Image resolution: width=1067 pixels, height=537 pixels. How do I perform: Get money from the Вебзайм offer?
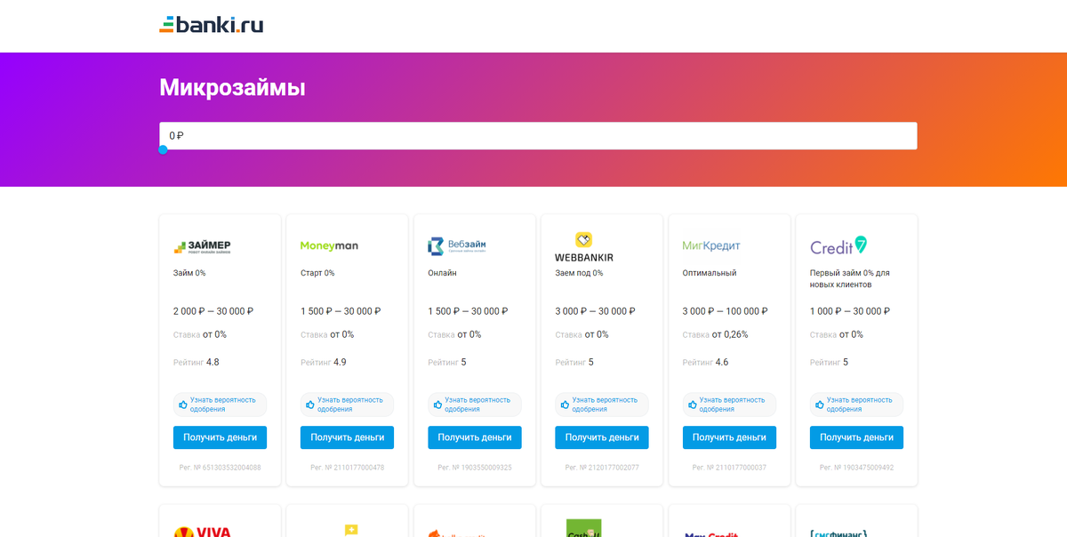pos(475,437)
